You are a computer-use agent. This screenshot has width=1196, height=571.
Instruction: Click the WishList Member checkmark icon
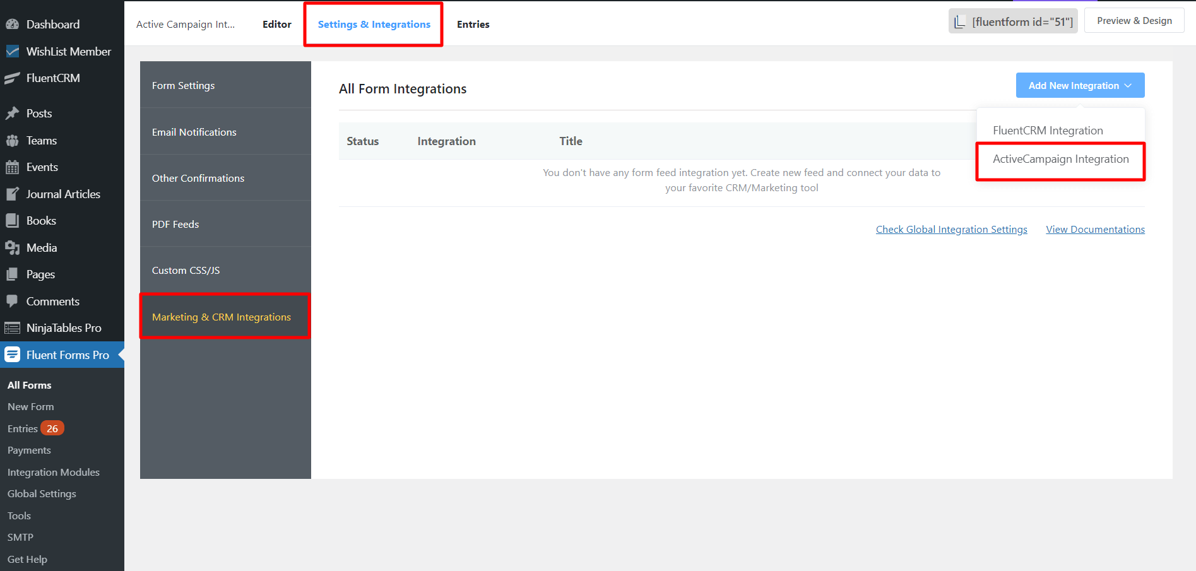tap(12, 52)
